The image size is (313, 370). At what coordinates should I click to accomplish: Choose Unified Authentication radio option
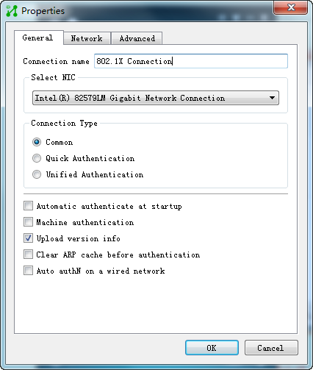pyautogui.click(x=37, y=174)
